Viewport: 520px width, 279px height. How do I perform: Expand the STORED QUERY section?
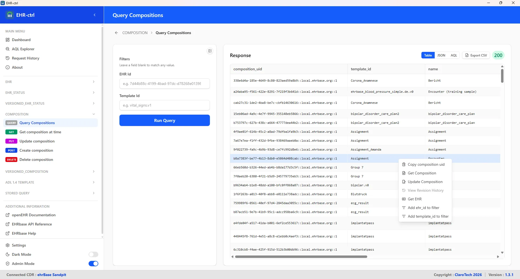[x=50, y=193]
